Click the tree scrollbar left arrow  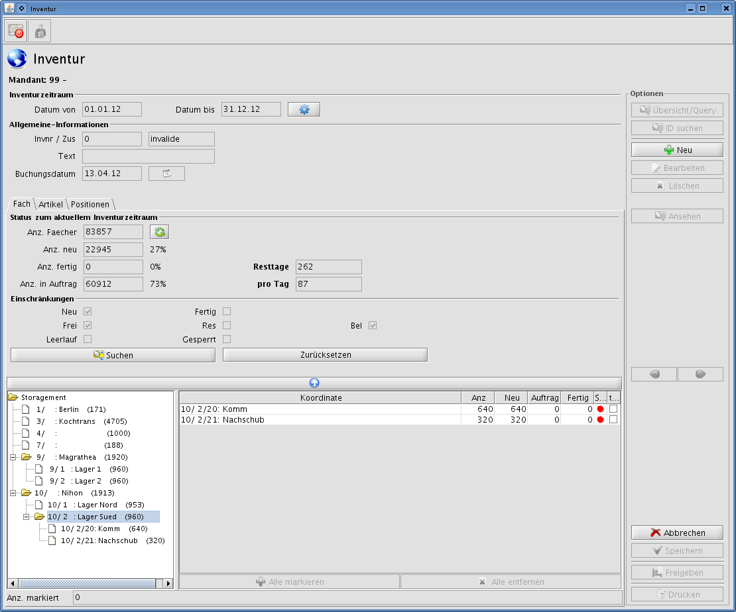point(13,584)
